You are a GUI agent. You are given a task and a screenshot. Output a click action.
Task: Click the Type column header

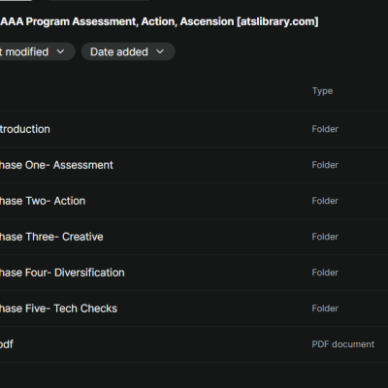(322, 91)
